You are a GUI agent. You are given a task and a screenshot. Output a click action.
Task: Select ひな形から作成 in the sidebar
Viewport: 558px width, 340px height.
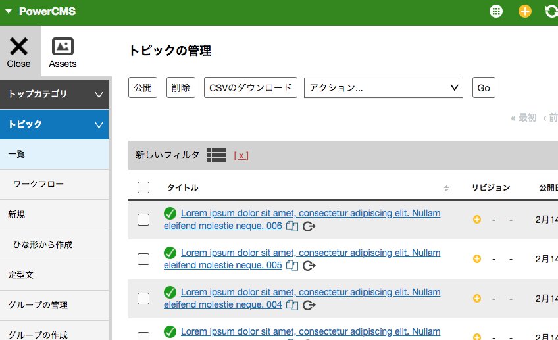(54, 245)
